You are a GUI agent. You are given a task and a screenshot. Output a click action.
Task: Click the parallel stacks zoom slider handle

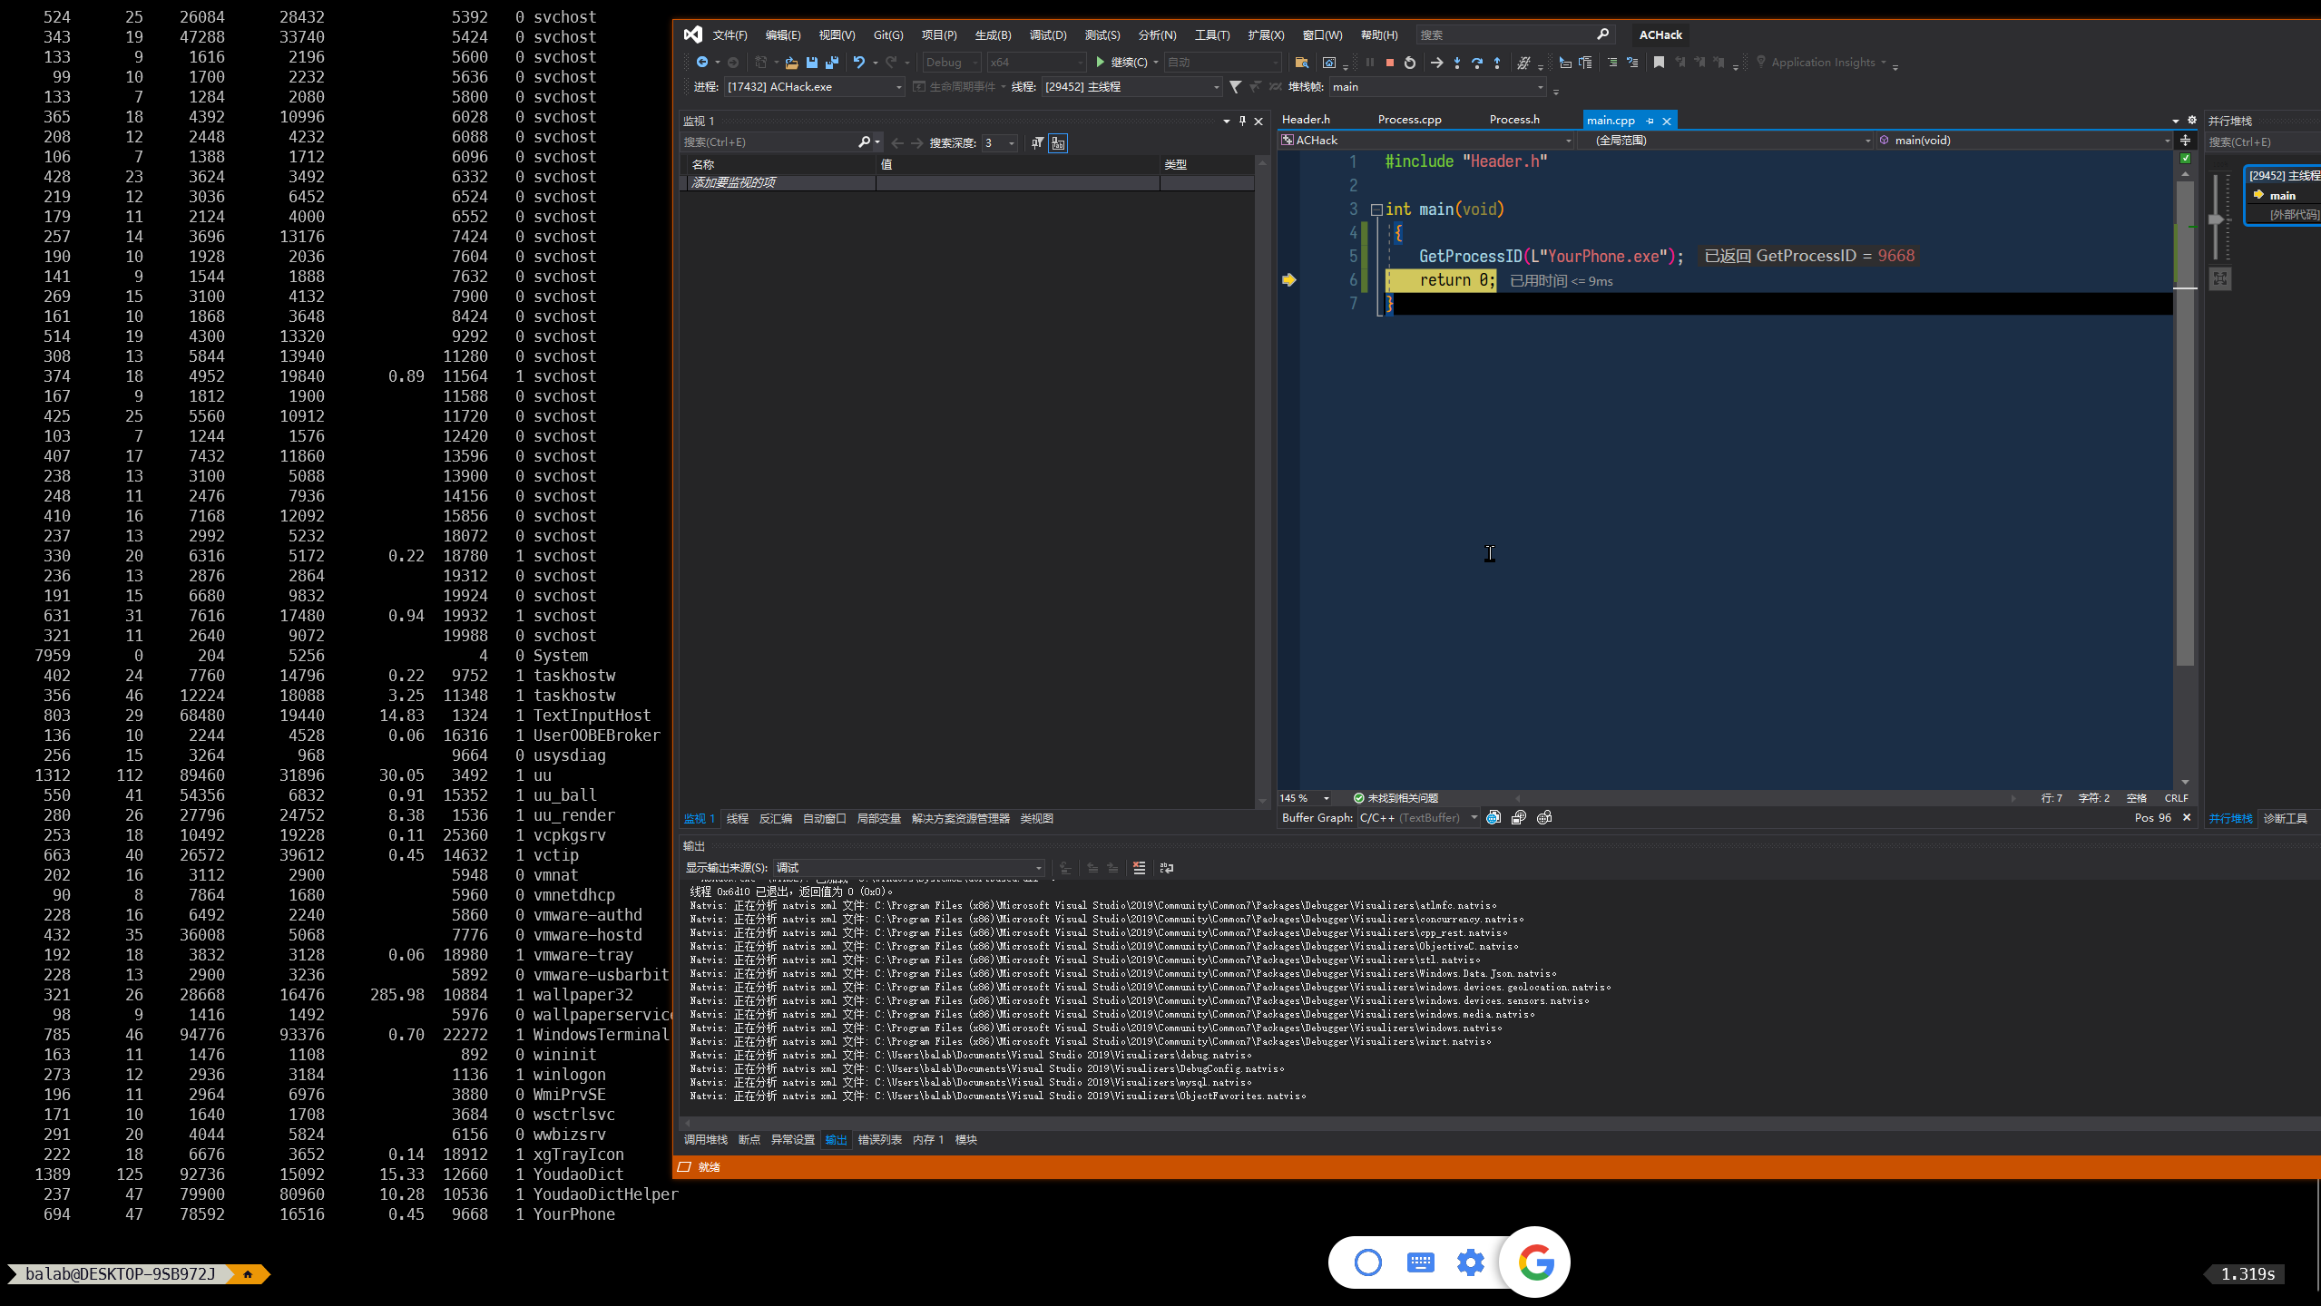tap(2216, 219)
